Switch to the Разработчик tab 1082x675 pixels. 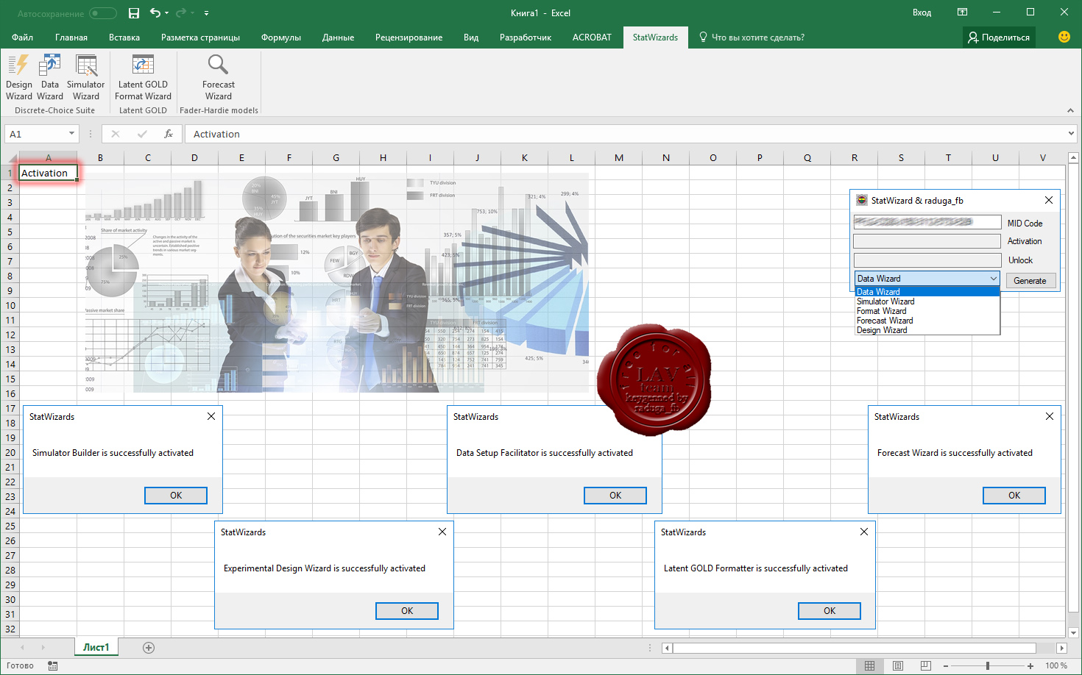(x=526, y=37)
